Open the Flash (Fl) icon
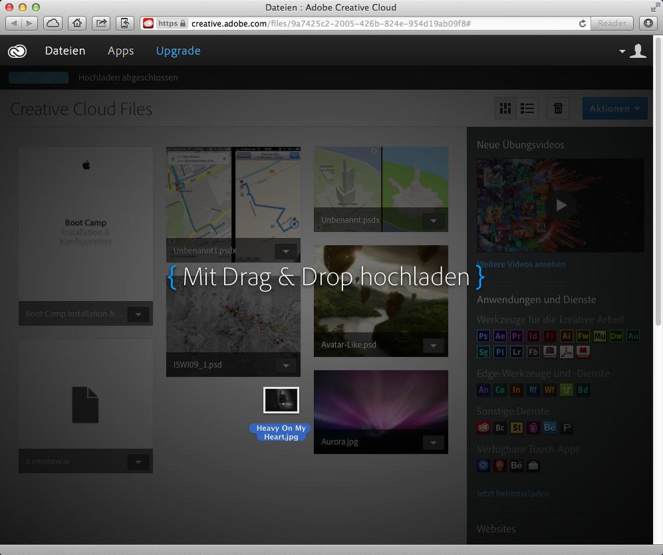The width and height of the screenshot is (663, 555). [x=550, y=336]
